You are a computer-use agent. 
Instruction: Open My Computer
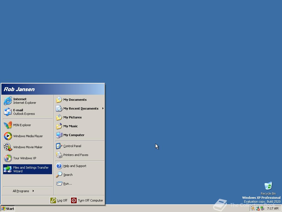[x=80, y=135]
